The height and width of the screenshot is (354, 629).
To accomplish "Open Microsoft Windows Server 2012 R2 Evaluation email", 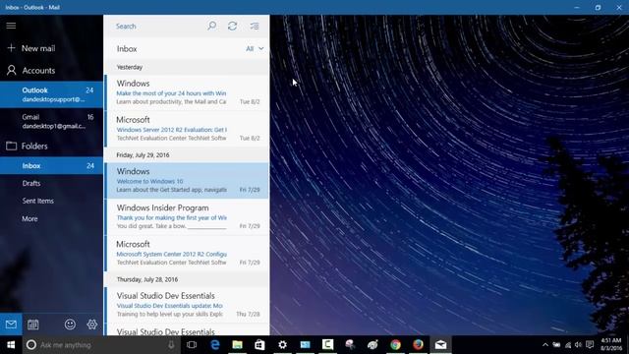I will pos(187,129).
